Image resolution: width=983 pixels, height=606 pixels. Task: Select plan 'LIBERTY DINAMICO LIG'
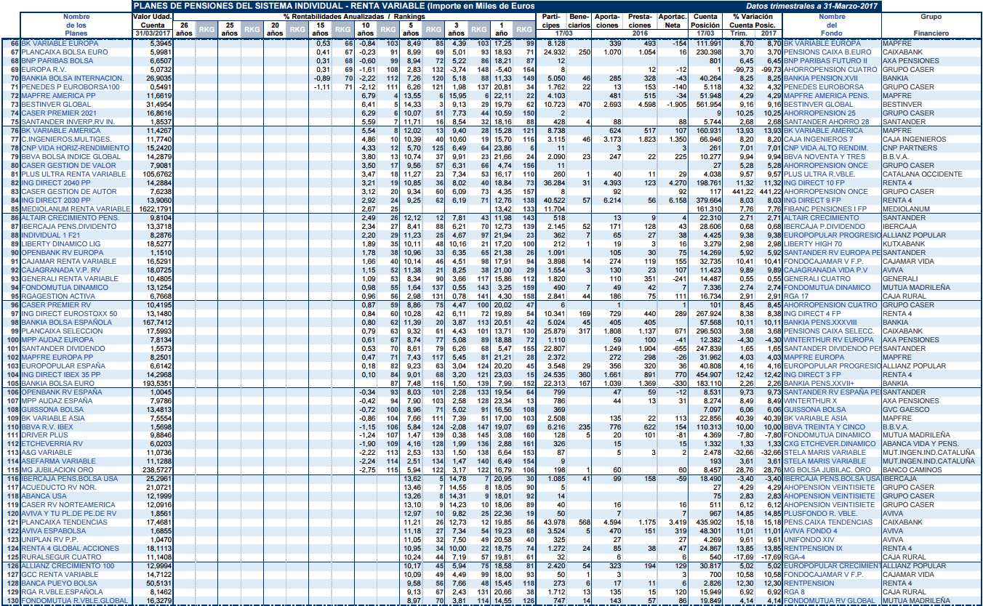point(60,244)
